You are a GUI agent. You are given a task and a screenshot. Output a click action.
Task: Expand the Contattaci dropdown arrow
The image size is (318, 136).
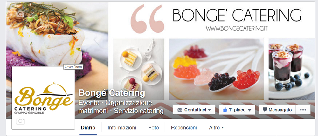tap(210, 110)
